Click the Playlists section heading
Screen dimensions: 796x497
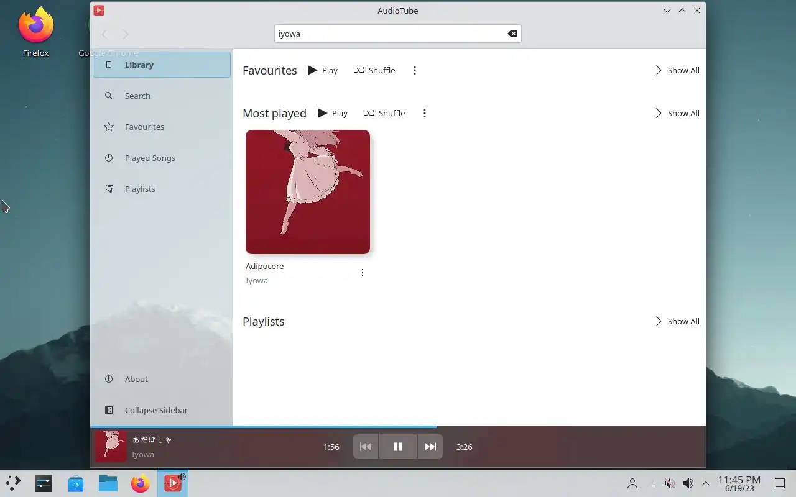pyautogui.click(x=264, y=321)
